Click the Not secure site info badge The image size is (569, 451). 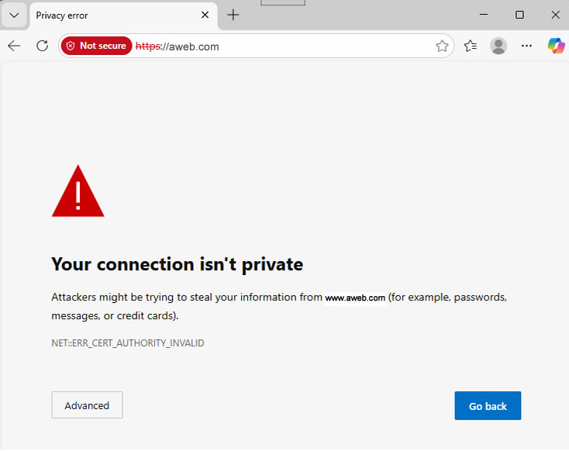pos(97,46)
